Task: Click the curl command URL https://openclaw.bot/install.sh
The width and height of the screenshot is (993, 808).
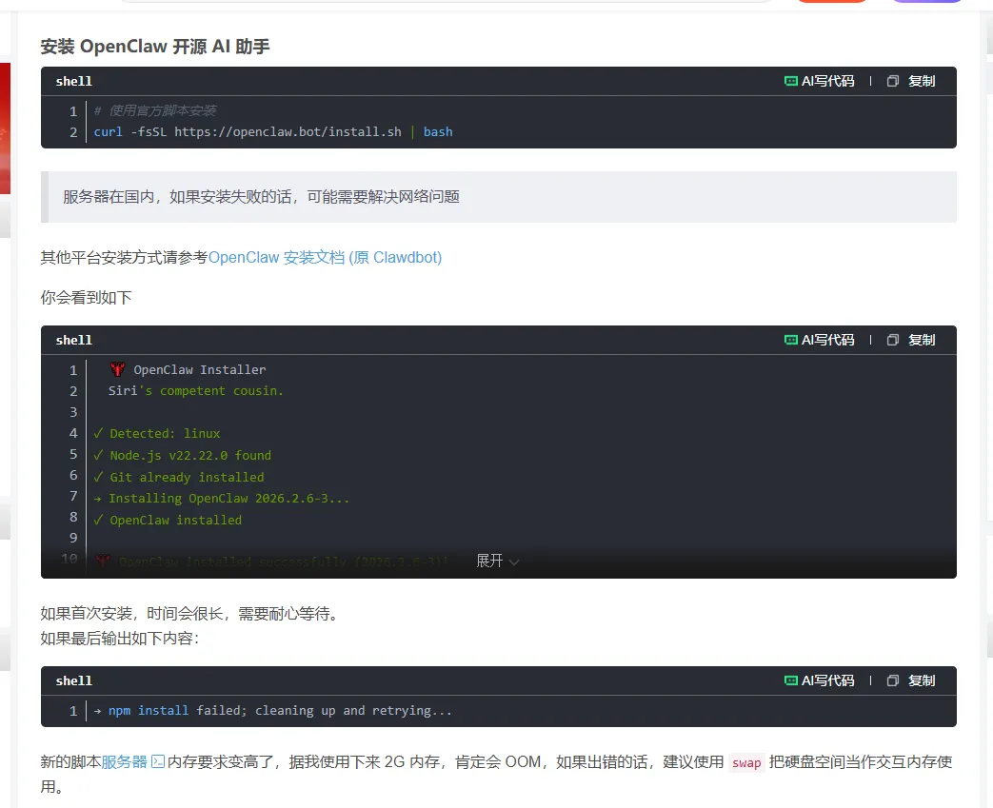Action: point(288,131)
